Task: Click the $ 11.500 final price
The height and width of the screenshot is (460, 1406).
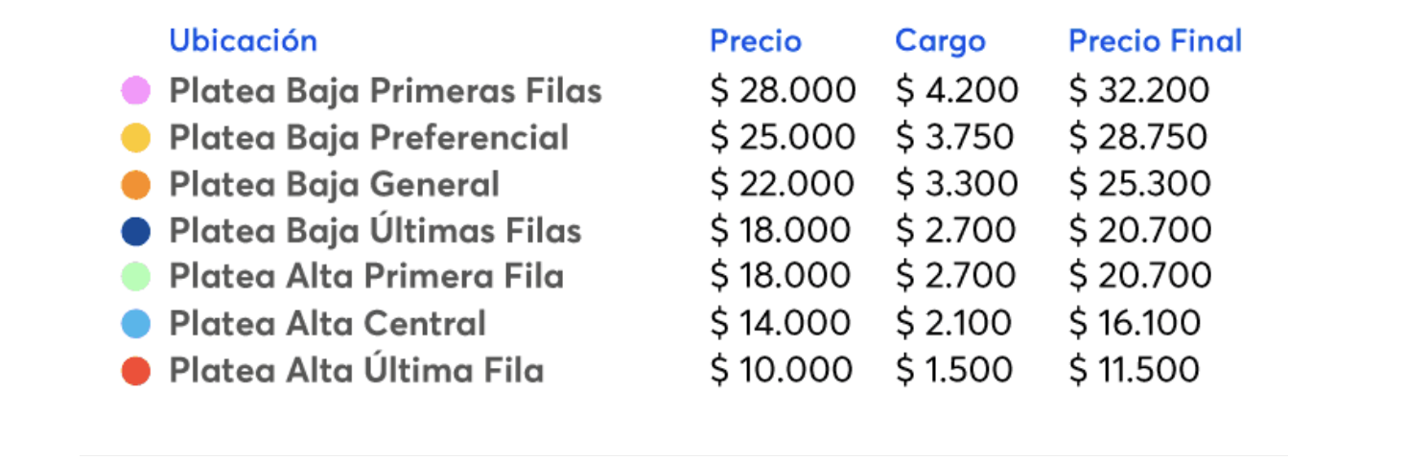Action: click(x=1135, y=370)
